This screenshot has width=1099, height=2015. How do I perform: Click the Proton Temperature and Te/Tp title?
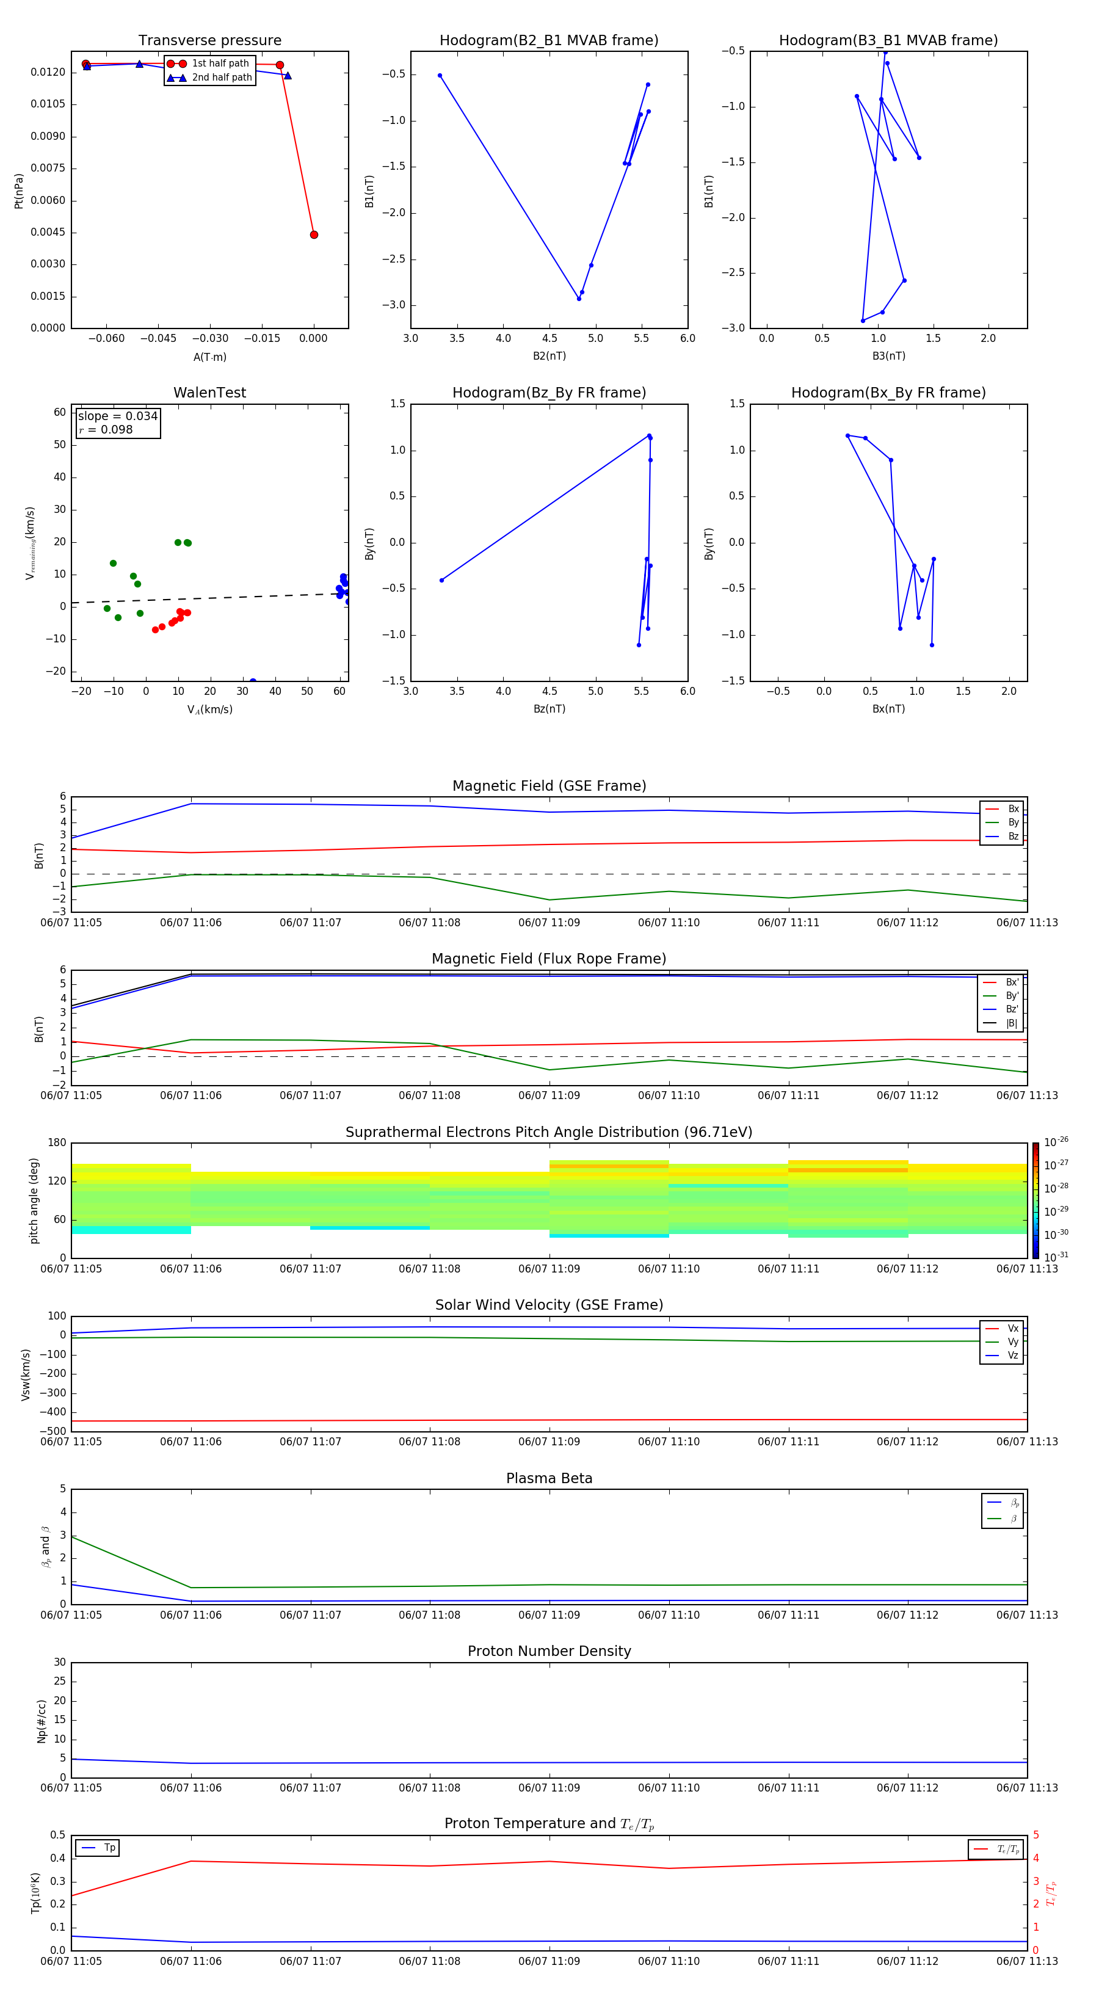[549, 1824]
